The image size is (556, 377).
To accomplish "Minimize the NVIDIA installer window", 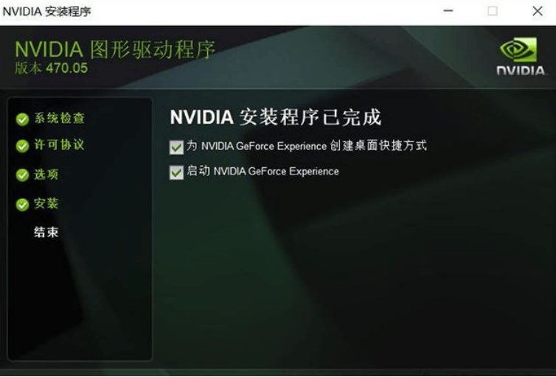I will pos(448,11).
